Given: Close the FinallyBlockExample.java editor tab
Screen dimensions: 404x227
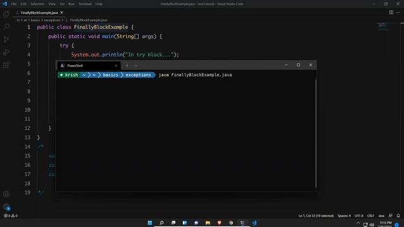Looking at the screenshot, I should click(62, 13).
